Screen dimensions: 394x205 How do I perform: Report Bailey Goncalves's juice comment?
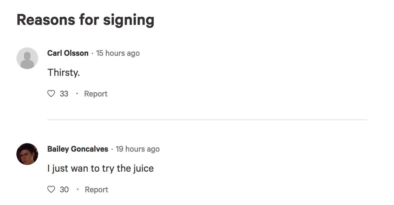coord(96,190)
